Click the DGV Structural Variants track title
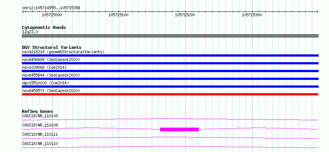329x152 pixels. tap(52, 47)
